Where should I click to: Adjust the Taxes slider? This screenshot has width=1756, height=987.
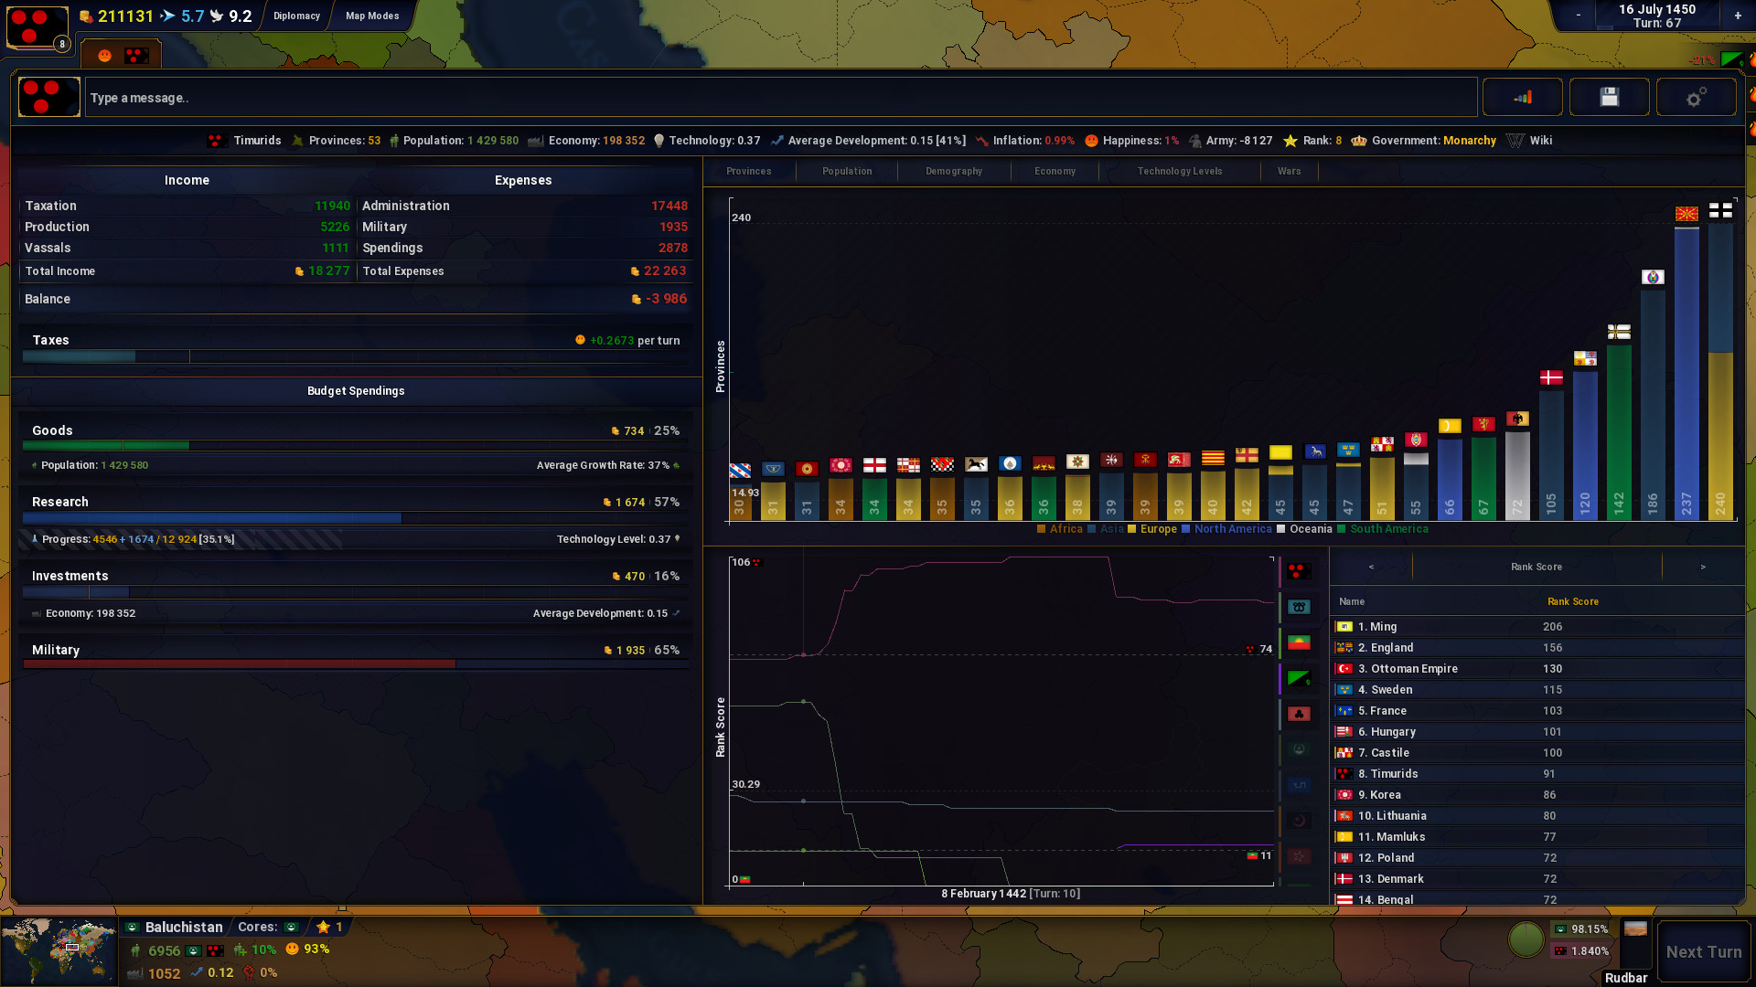coord(356,356)
